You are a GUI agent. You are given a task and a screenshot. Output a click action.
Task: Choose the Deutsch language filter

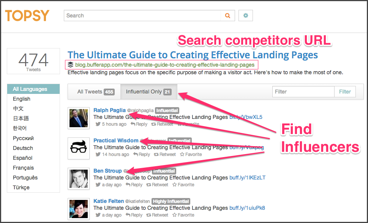click(x=23, y=148)
